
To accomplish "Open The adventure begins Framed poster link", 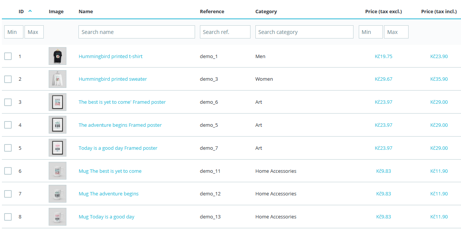I will 120,125.
